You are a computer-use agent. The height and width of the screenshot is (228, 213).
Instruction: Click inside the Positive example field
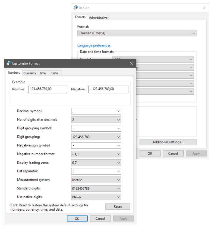[x=48, y=89]
